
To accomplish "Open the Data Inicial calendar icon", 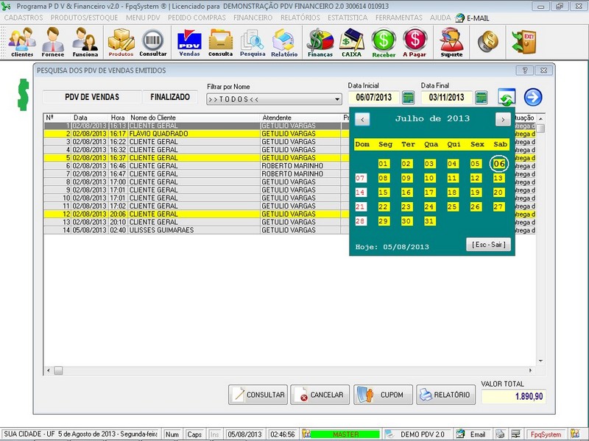I will pos(409,98).
